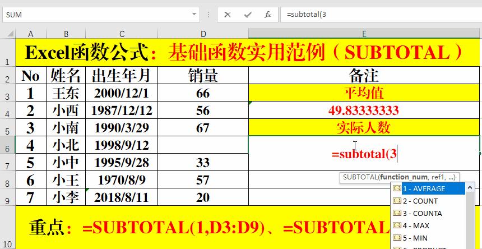Select row 9 header
Screen dimensions: 482x249
[7, 197]
